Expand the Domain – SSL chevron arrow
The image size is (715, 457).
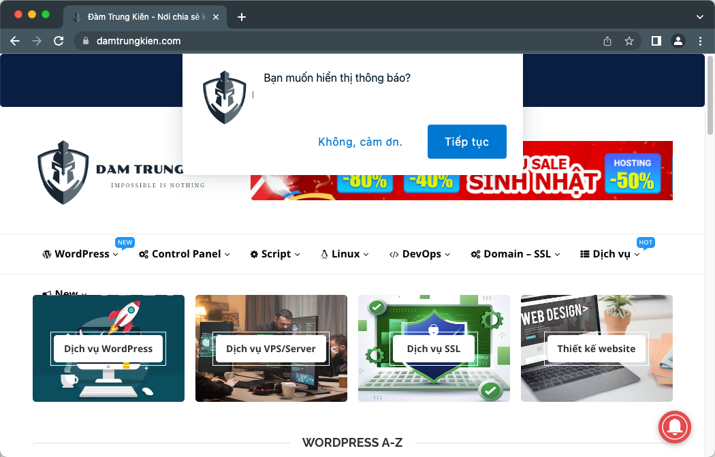point(557,255)
